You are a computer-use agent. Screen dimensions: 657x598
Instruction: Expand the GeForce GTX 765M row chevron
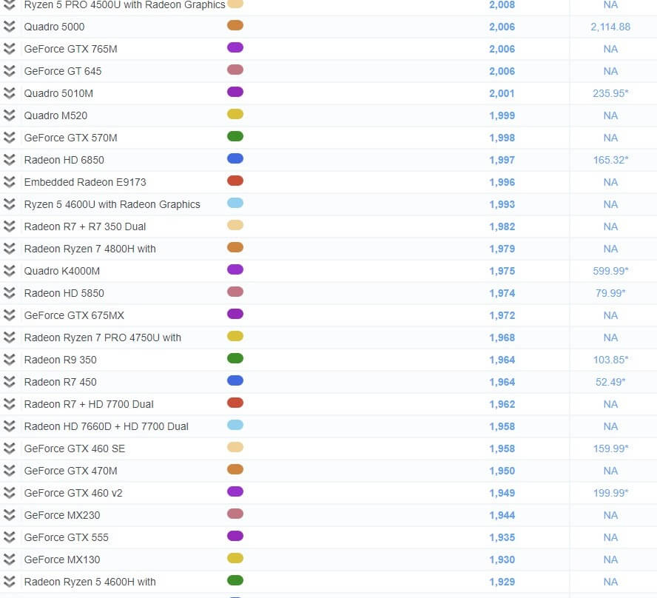[9, 49]
